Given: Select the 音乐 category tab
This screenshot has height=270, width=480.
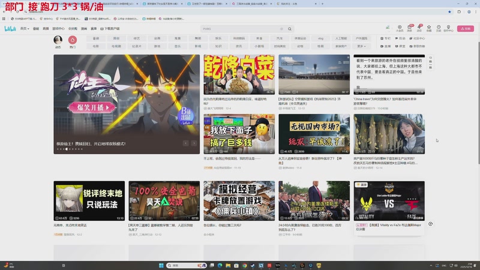Looking at the screenshot, I should (x=178, y=46).
